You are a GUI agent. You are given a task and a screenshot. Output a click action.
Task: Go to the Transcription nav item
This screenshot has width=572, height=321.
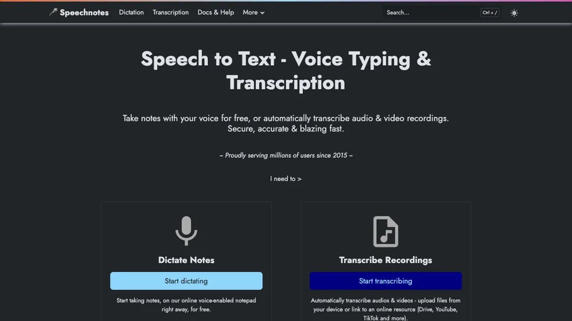(170, 12)
